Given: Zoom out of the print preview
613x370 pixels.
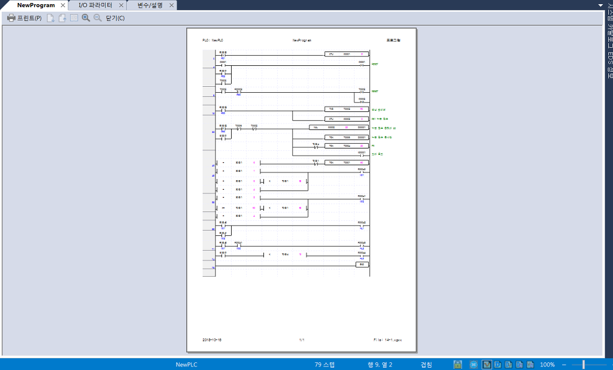Looking at the screenshot, I should [x=98, y=18].
